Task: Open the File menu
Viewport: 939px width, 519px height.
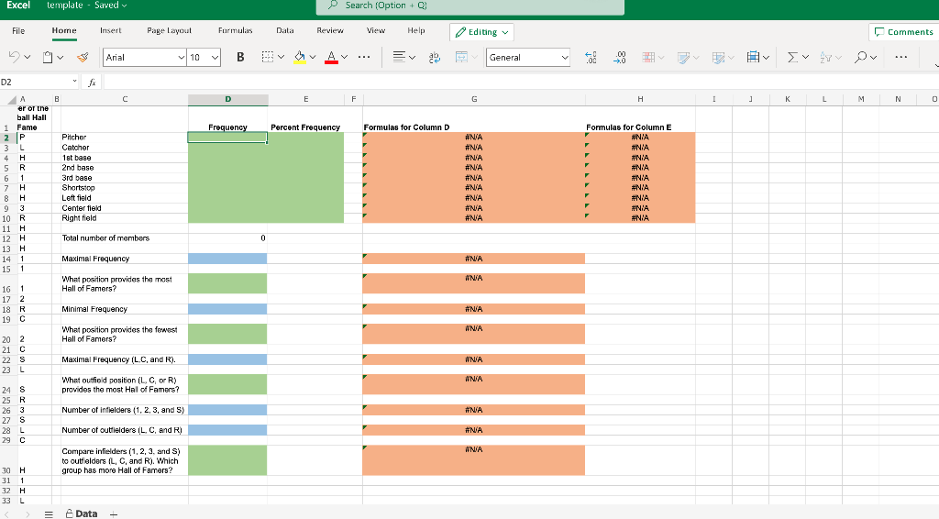Action: (x=18, y=30)
